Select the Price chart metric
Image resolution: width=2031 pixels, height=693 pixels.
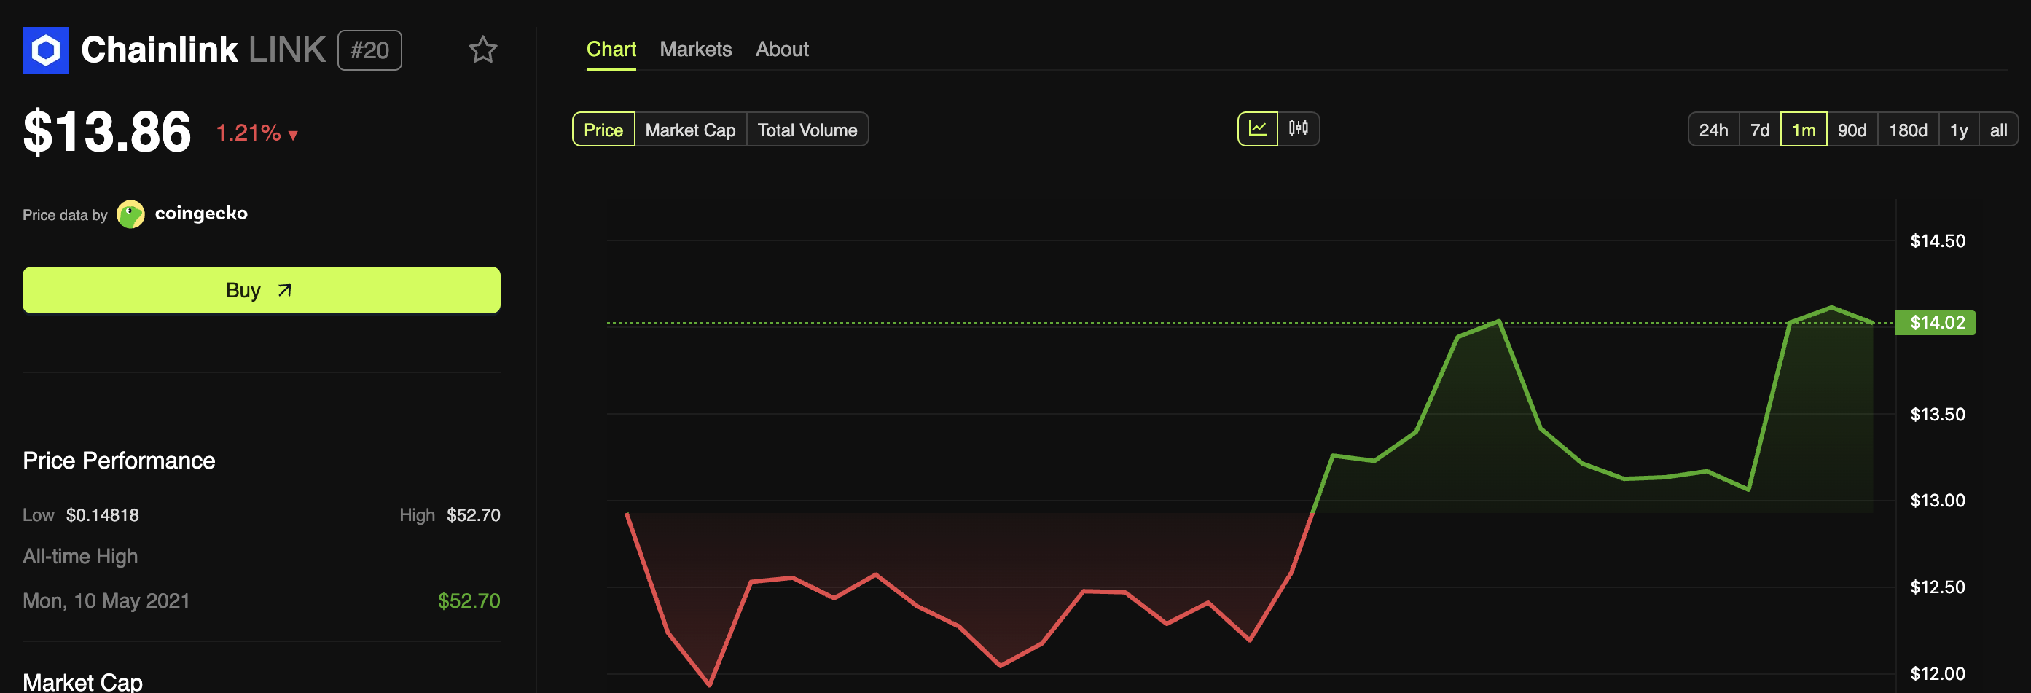[x=603, y=130]
